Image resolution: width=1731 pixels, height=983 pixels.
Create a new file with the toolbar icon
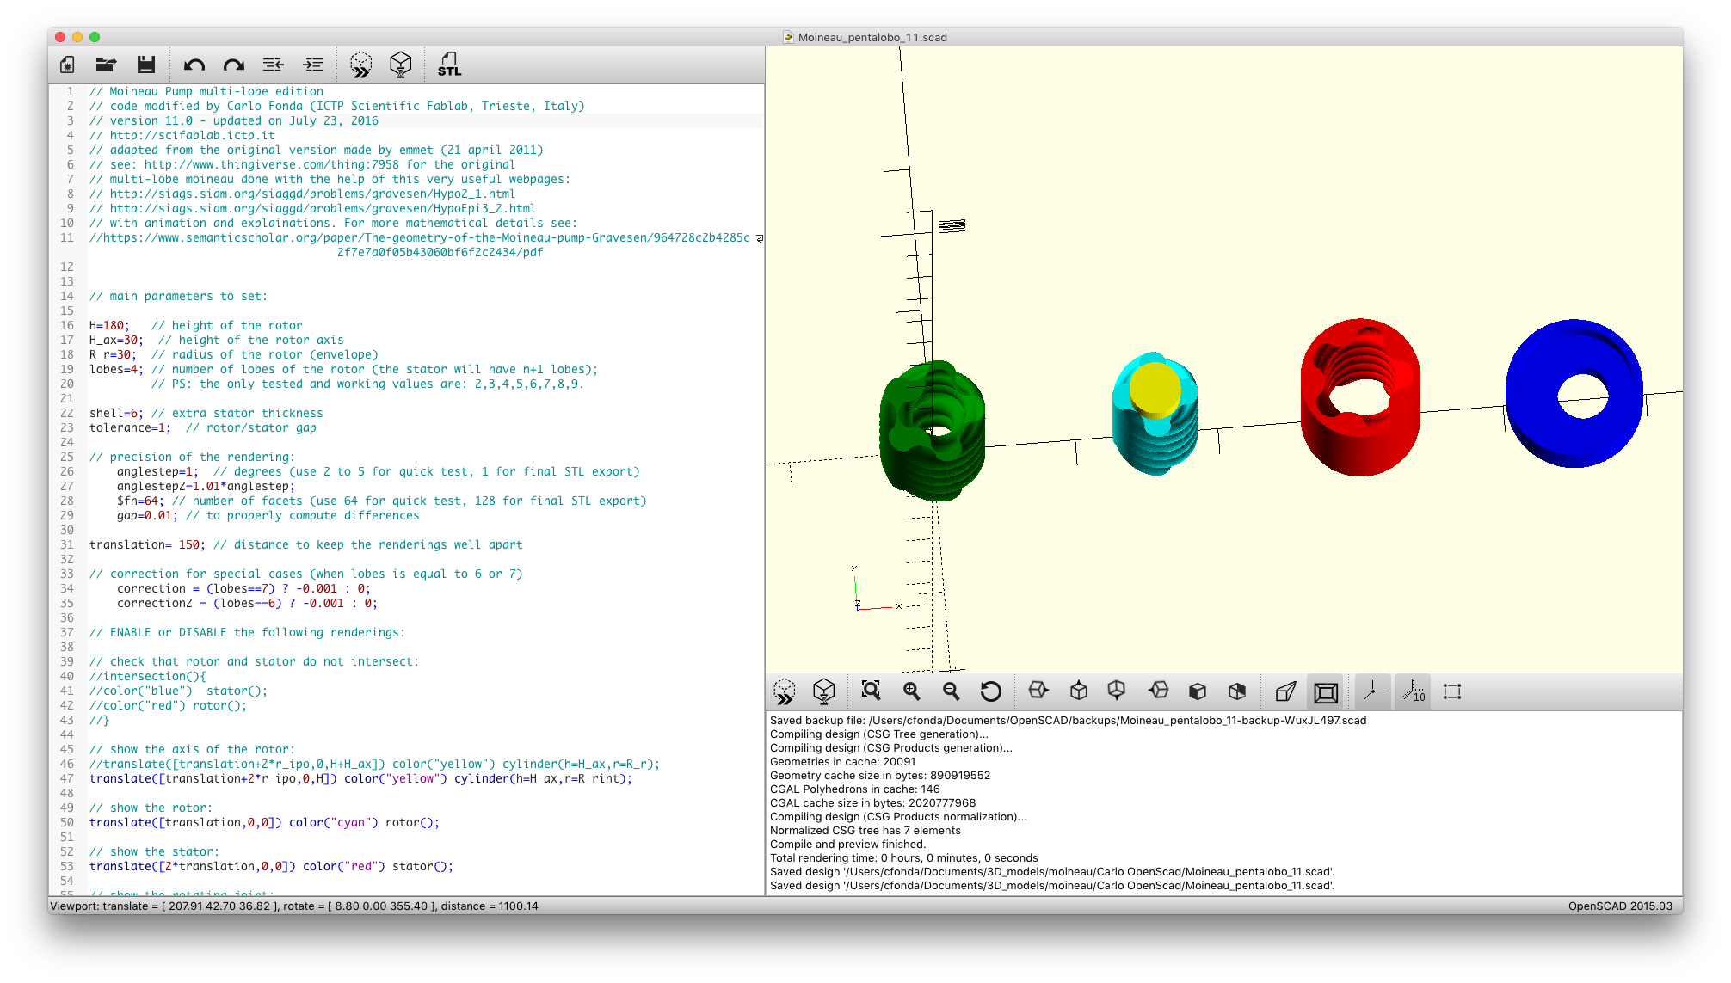tap(67, 65)
